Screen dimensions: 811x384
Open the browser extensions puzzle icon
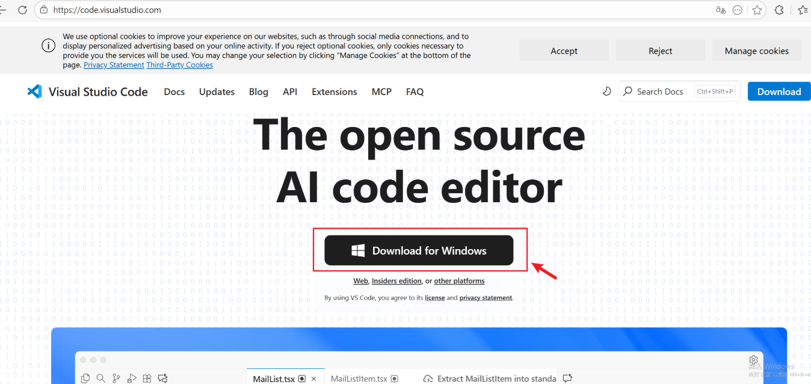click(779, 10)
